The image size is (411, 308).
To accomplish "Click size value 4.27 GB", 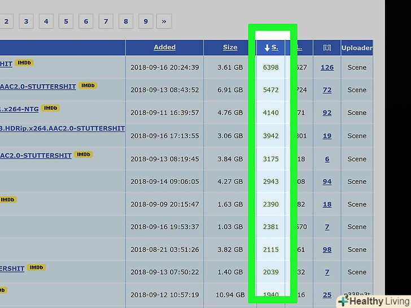I will [x=230, y=182].
